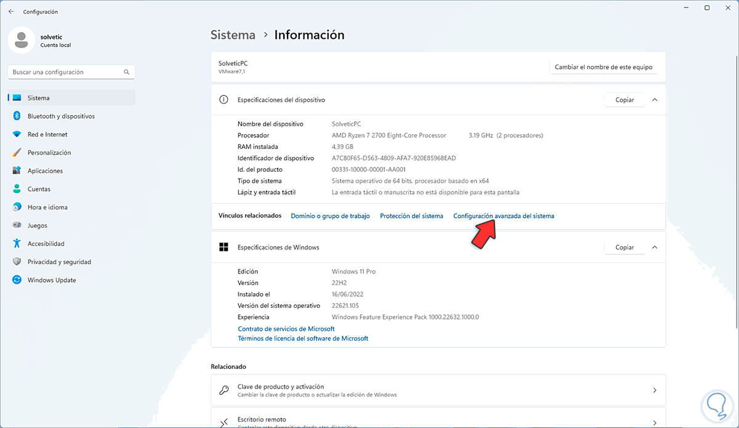Screen dimensions: 739x428
Task: Click the Windows logo icon in specifications
Action: (x=224, y=248)
